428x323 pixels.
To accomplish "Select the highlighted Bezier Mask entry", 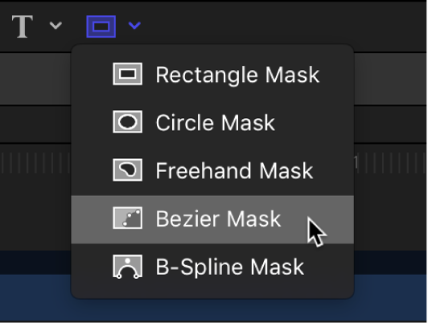I will click(x=212, y=219).
